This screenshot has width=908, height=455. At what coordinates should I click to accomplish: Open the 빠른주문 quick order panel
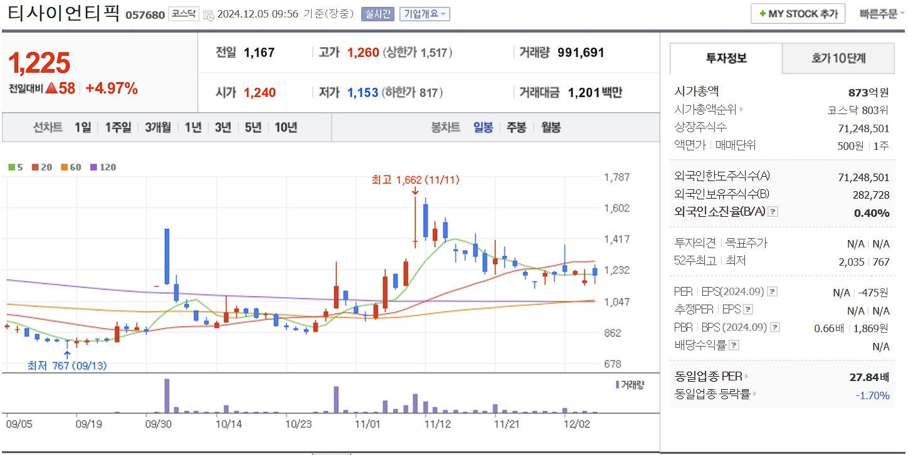point(879,13)
